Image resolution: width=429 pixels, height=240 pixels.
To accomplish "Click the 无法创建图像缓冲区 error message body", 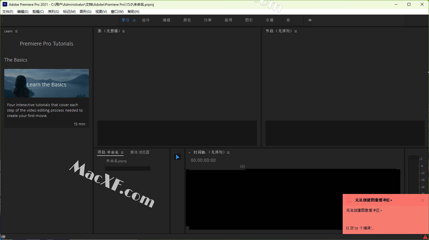I will pyautogui.click(x=364, y=210).
